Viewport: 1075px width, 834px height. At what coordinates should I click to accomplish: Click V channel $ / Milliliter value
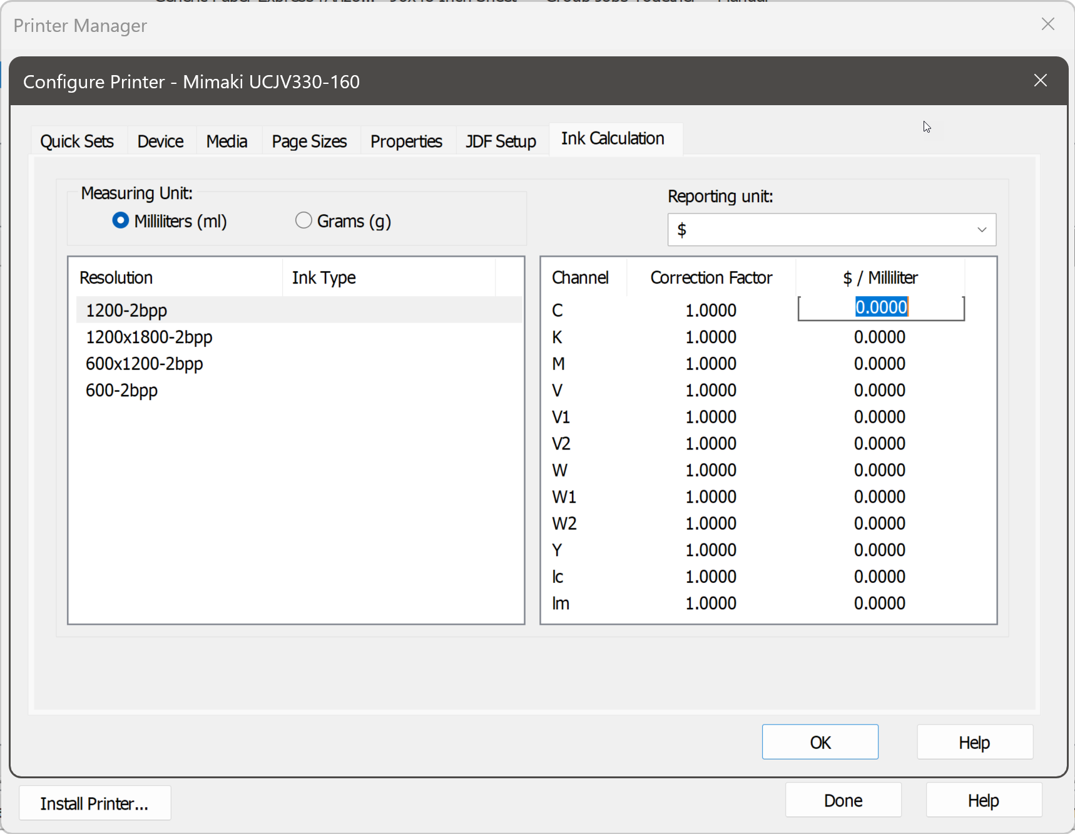(880, 390)
